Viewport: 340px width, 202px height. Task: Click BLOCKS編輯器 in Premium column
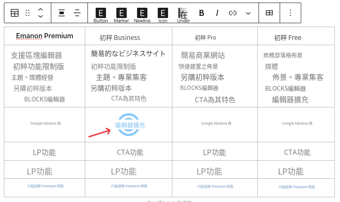coord(44,99)
